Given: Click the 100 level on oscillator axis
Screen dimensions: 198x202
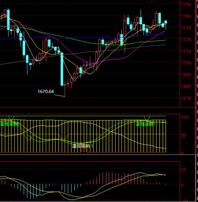Looking at the screenshot, I should point(185,117).
